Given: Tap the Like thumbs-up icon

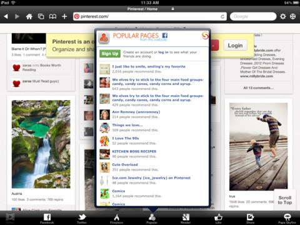Looking at the screenshot, I should [x=218, y=218].
